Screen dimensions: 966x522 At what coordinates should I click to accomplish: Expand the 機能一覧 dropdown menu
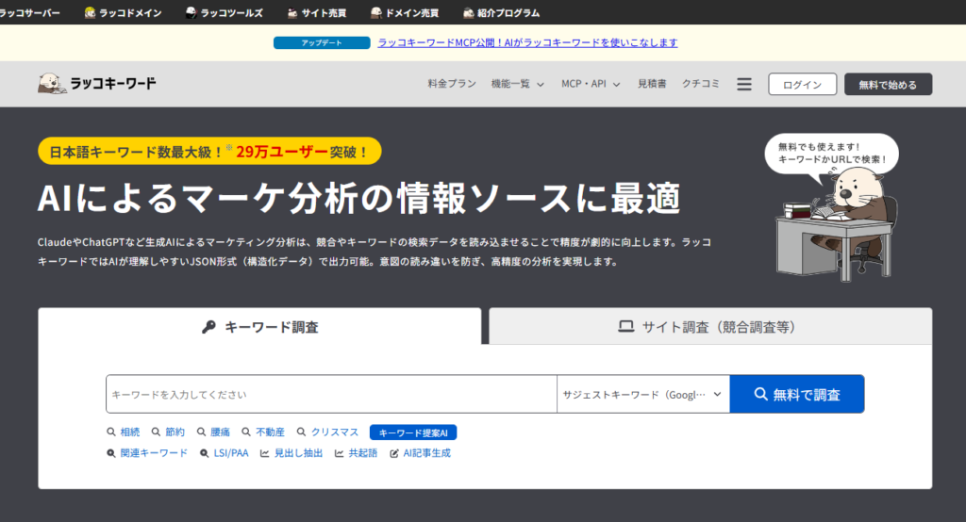[518, 84]
